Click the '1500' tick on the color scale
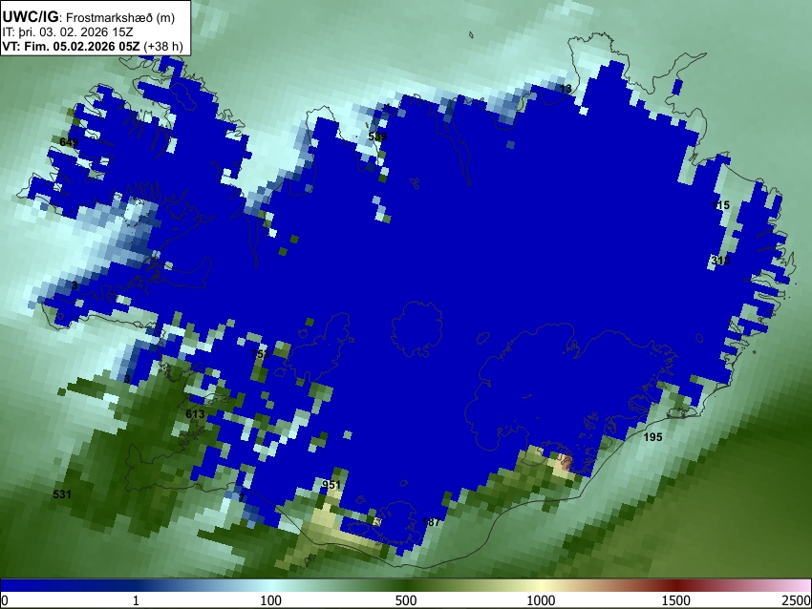This screenshot has height=609, width=812. tap(676, 600)
